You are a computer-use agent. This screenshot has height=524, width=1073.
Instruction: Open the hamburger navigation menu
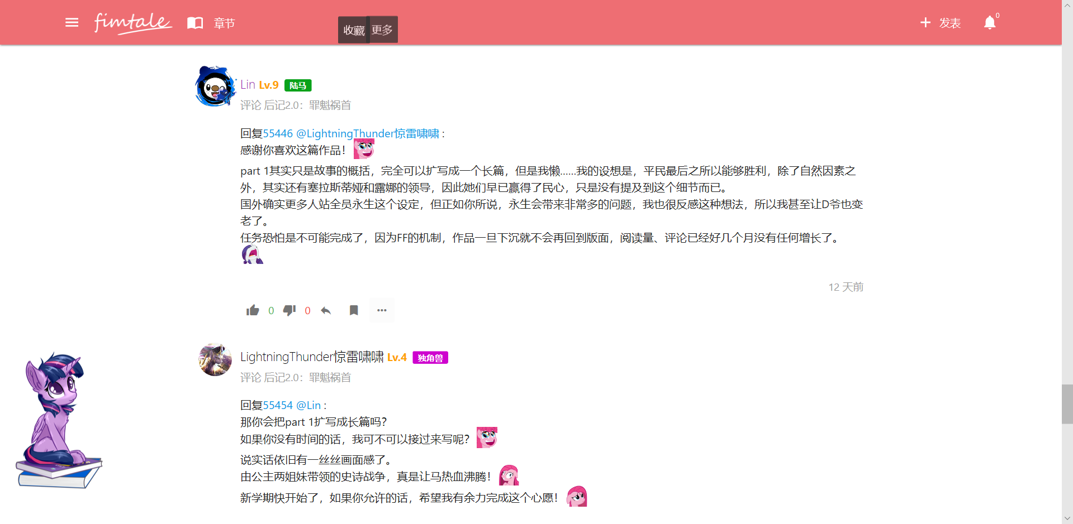72,22
